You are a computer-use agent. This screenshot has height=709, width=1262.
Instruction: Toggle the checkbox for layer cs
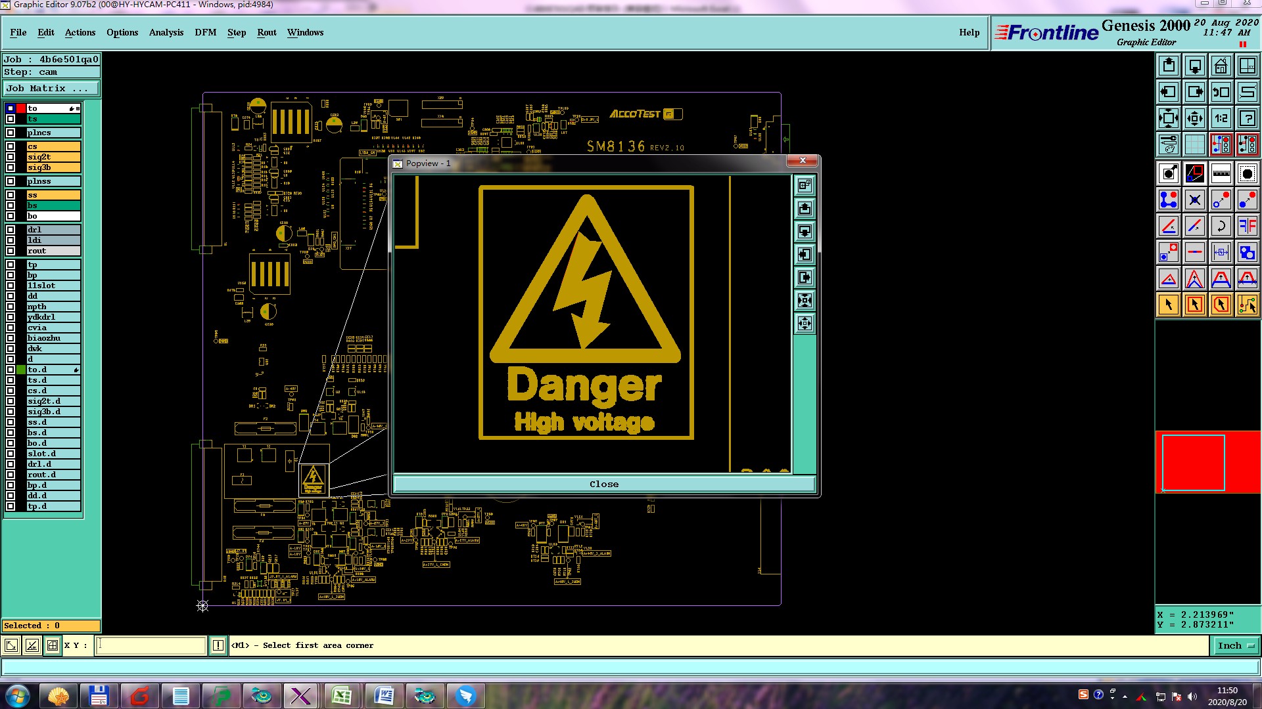click(11, 146)
